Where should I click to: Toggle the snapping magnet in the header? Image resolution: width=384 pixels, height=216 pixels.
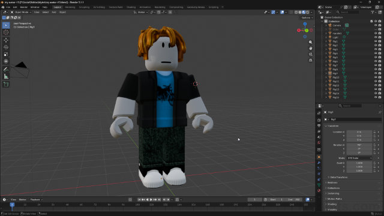(158, 12)
